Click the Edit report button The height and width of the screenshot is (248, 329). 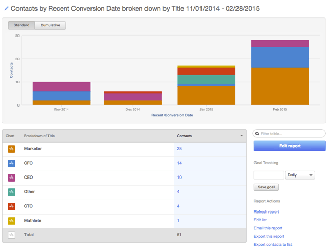pyautogui.click(x=289, y=146)
